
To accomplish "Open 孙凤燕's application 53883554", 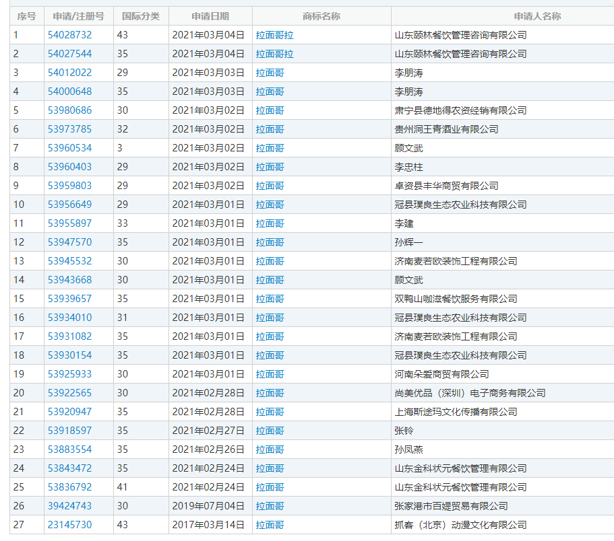I will pos(69,449).
